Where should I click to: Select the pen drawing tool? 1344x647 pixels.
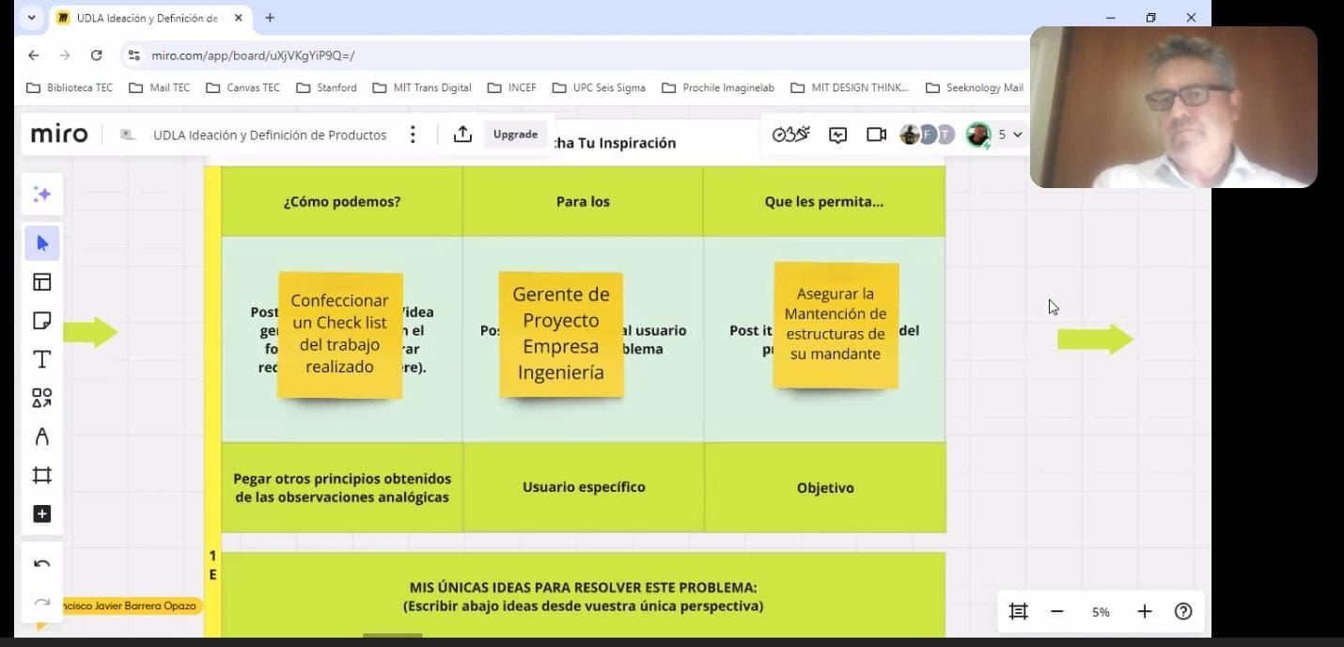[42, 436]
